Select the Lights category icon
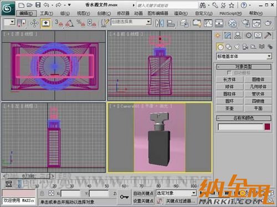The height and width of the screenshot is (207, 277). [x=237, y=47]
